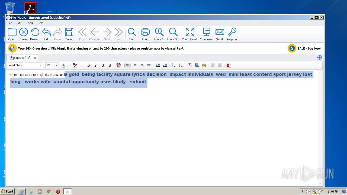The image size is (347, 195).
Task: Click the text highlight pen icon
Action: 75,65
